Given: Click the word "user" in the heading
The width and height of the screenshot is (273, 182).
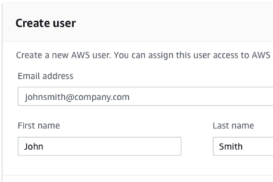Looking at the screenshot, I should coord(65,23).
